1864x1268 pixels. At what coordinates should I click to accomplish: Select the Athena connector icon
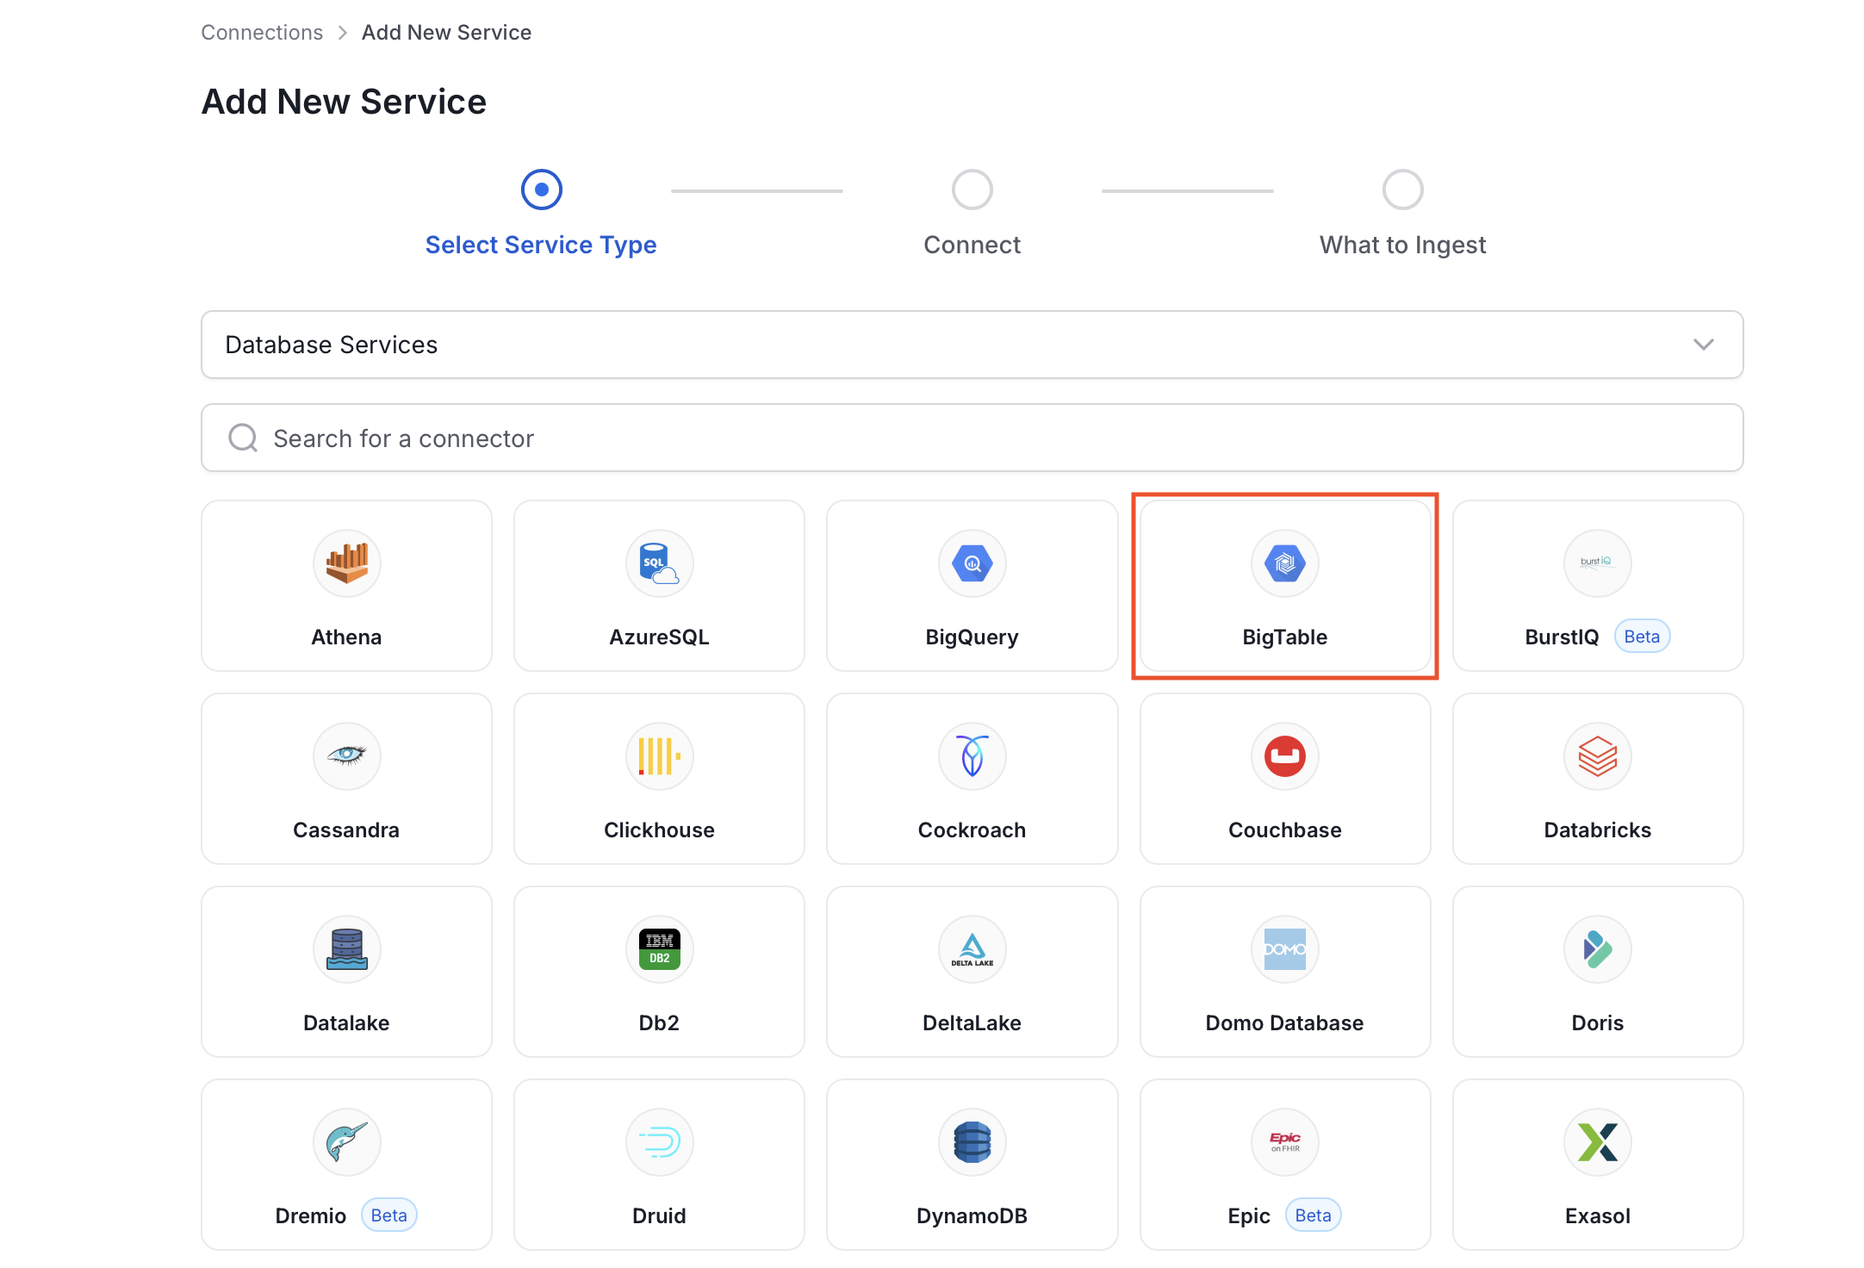346,563
